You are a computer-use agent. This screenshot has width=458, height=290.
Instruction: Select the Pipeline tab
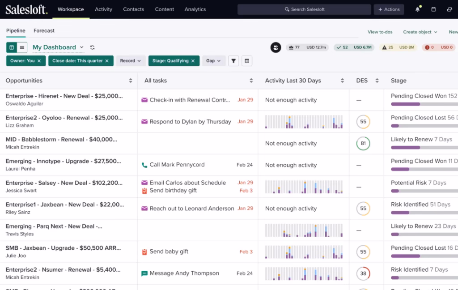click(16, 31)
